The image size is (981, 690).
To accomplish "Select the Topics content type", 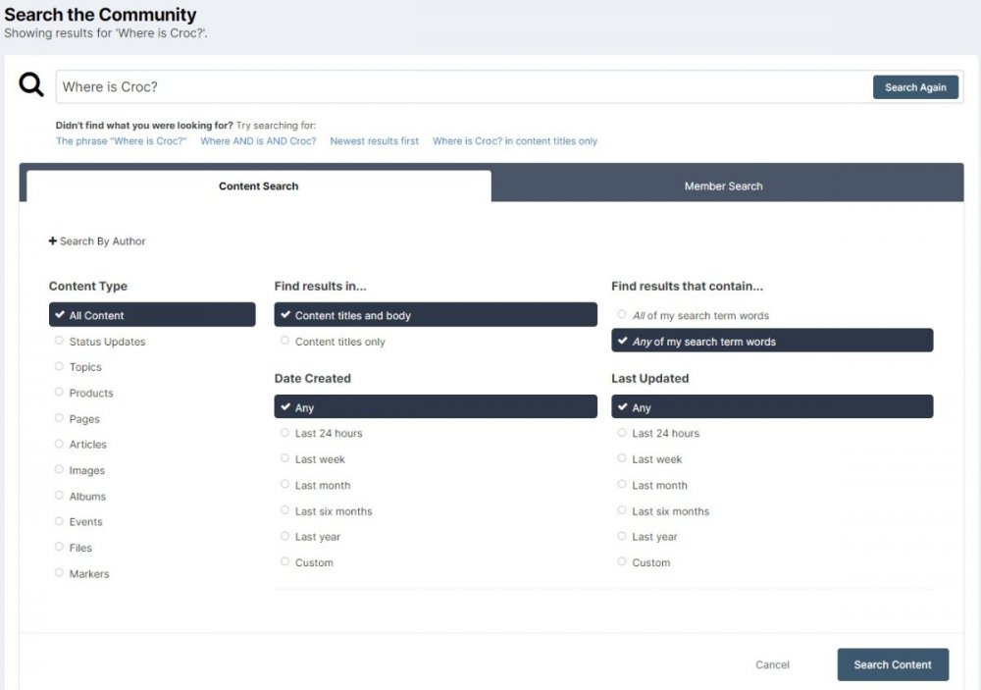I will [84, 367].
